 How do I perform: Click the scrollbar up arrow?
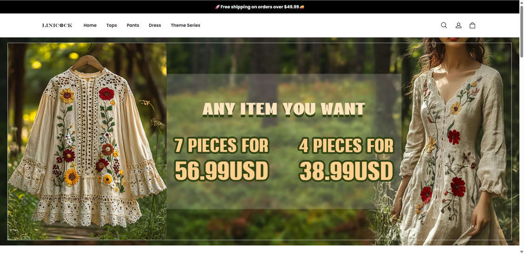tap(521, 2)
